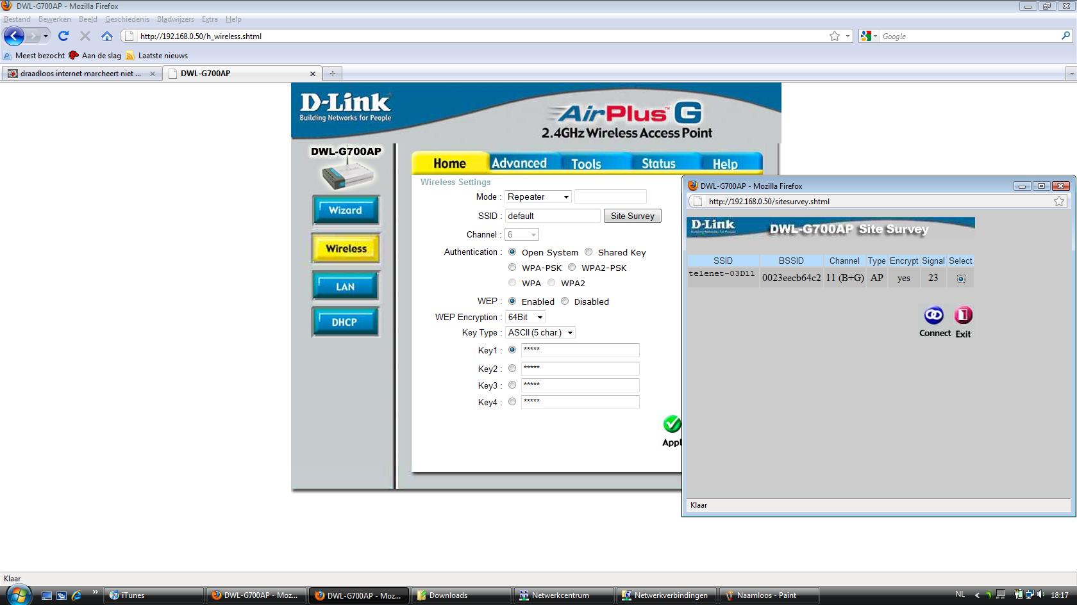The width and height of the screenshot is (1077, 605).
Task: Open the Aan de slag bookmark
Action: pos(95,56)
